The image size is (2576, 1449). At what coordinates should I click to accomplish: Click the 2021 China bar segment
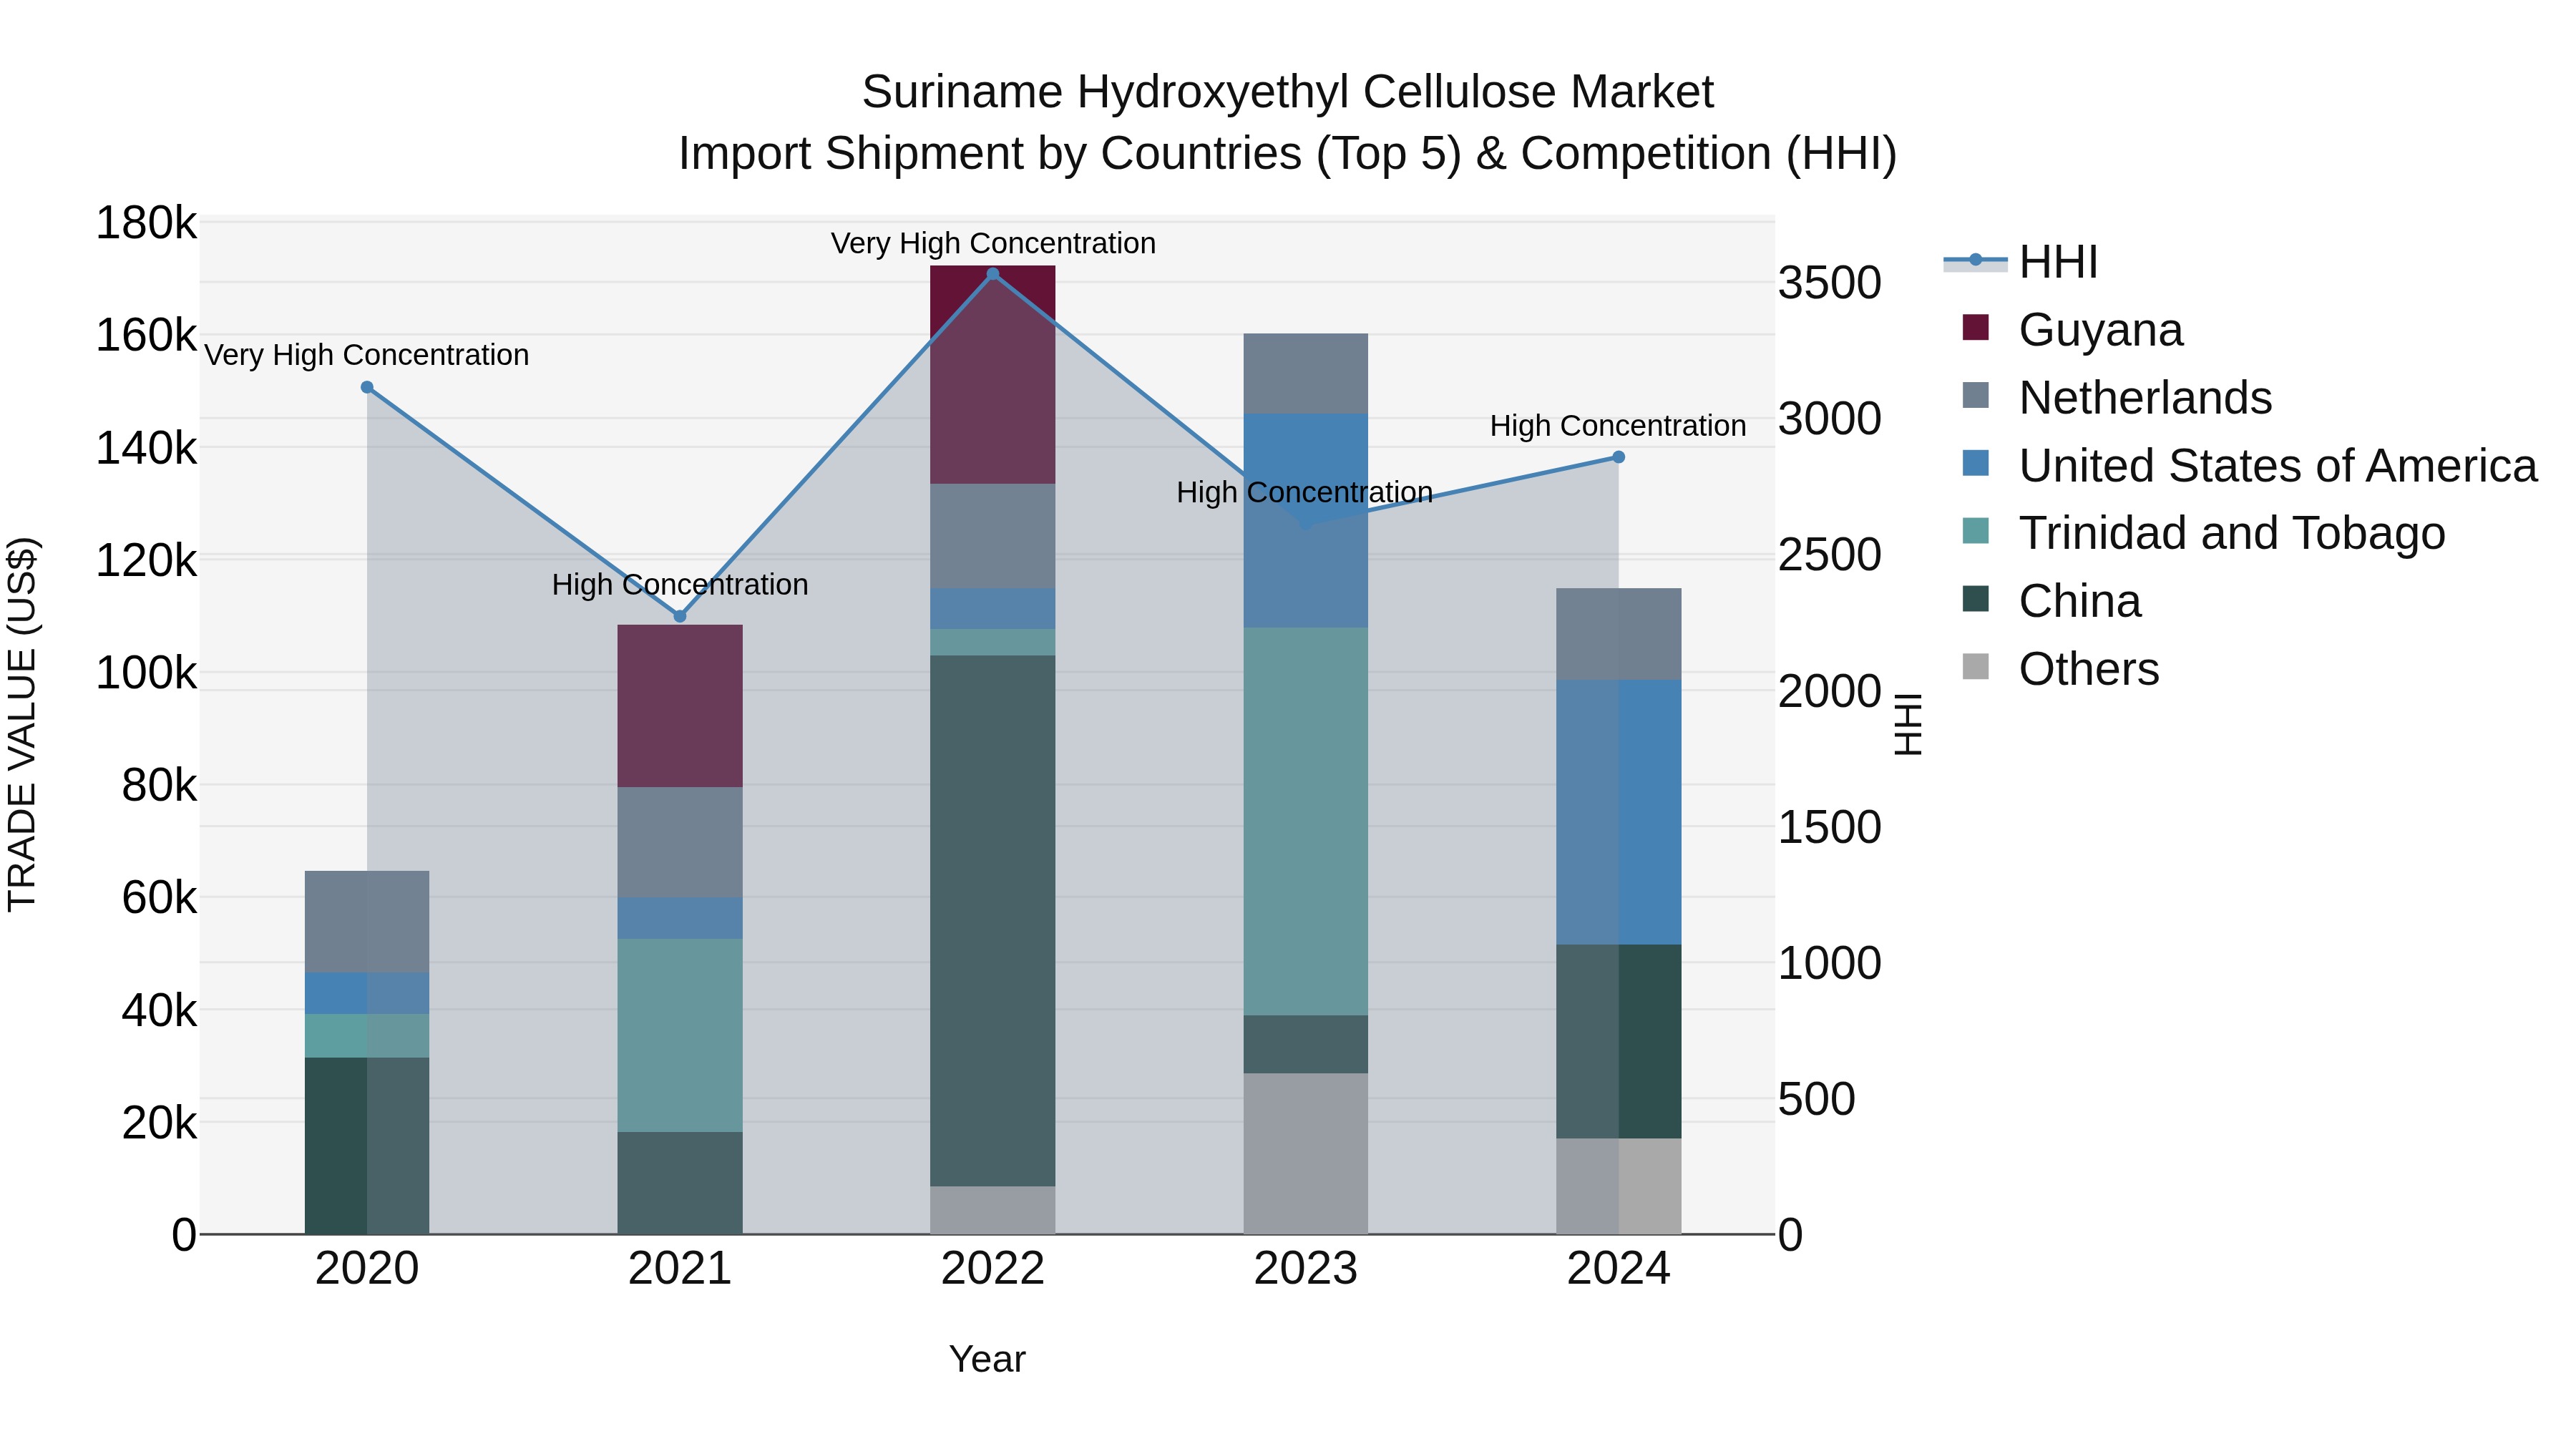click(x=680, y=1183)
